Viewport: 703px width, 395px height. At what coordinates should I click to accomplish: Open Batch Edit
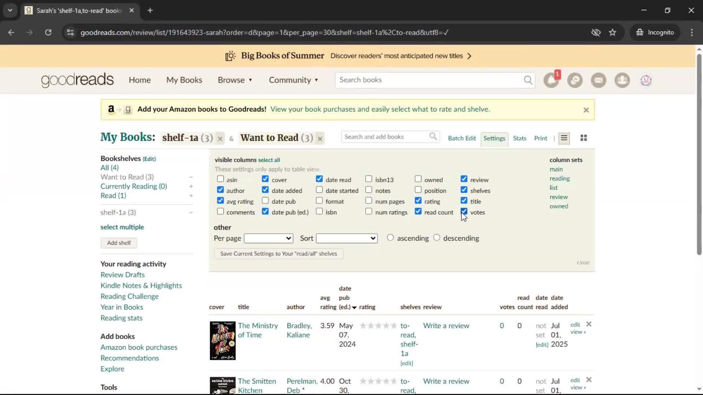(462, 138)
